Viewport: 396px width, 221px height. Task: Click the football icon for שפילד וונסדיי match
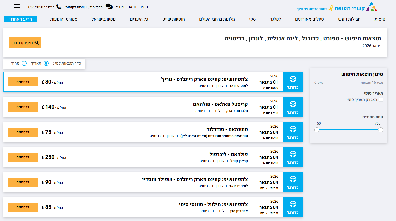point(293,179)
